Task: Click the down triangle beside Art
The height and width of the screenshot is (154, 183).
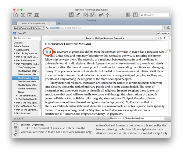Action: 22,118
